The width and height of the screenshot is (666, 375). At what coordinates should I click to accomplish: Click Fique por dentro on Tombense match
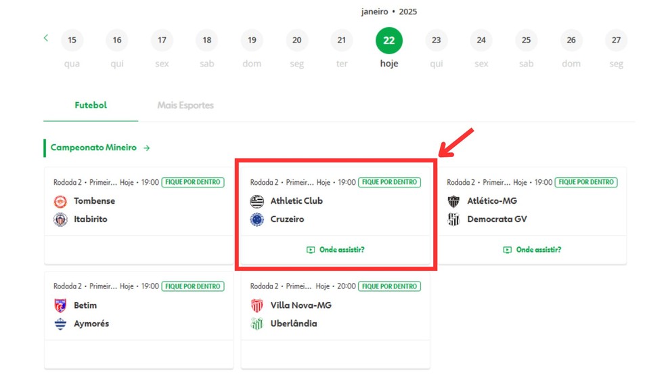pos(193,182)
